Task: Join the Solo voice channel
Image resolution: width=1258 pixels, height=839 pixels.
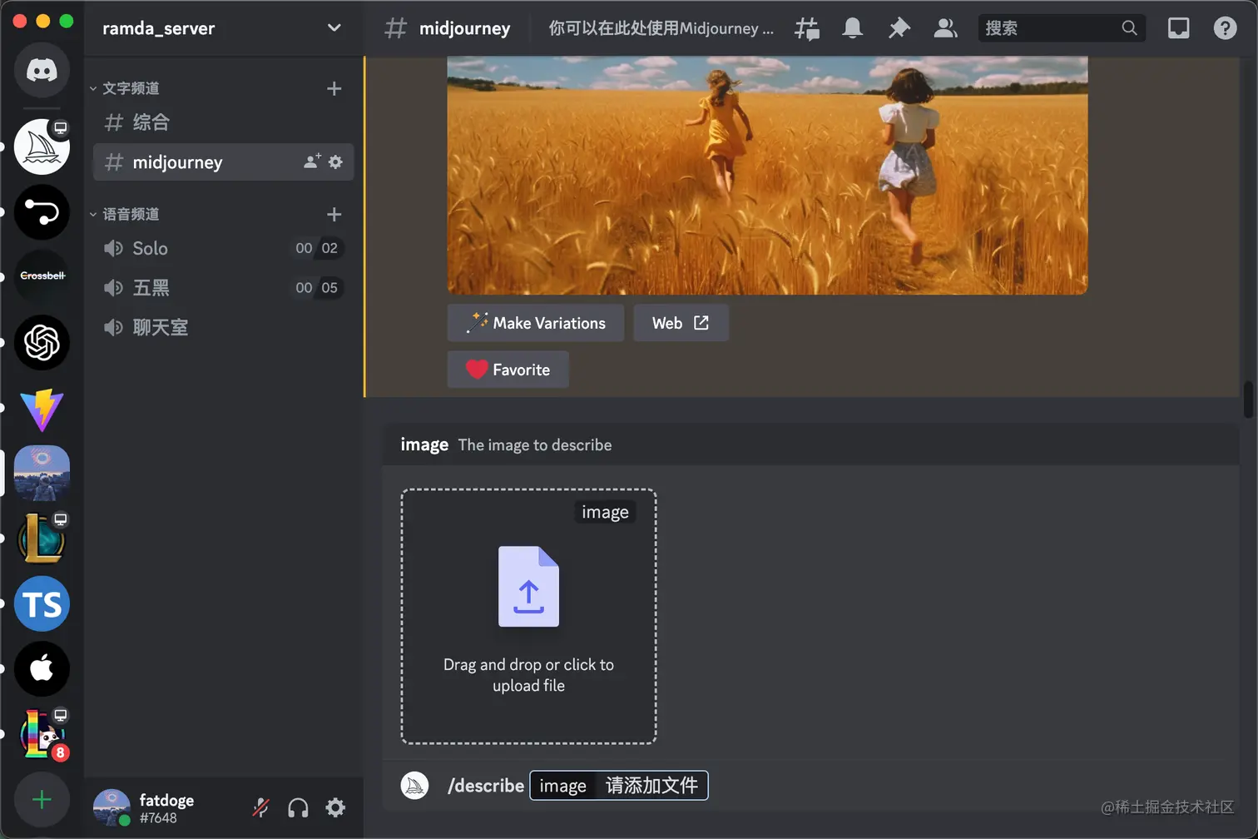Action: pyautogui.click(x=223, y=248)
